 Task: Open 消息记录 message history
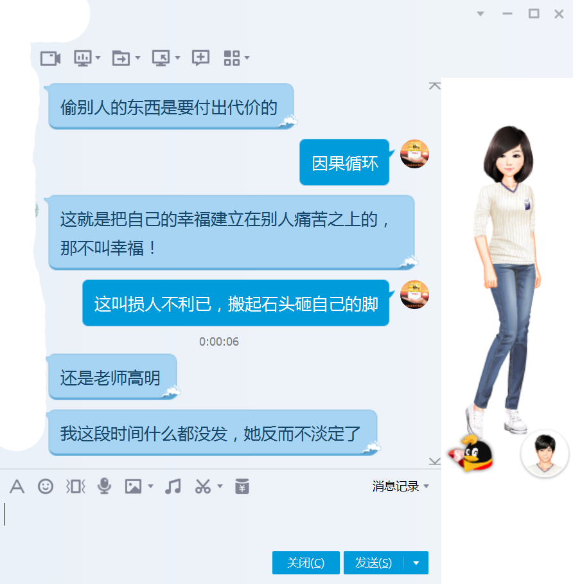click(x=396, y=487)
